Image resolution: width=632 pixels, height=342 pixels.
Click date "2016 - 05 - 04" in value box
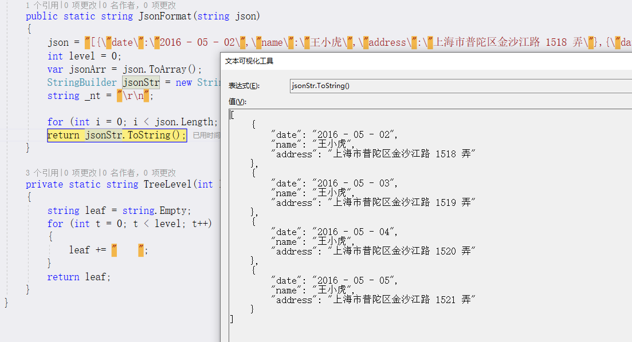[355, 232]
